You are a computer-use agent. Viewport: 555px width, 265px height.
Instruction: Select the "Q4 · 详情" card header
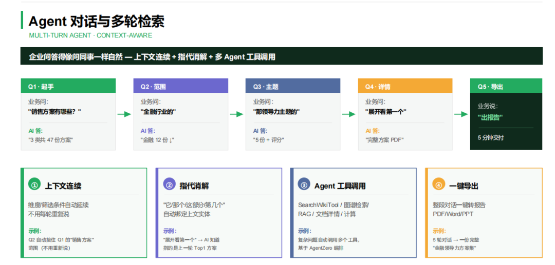[x=405, y=86]
